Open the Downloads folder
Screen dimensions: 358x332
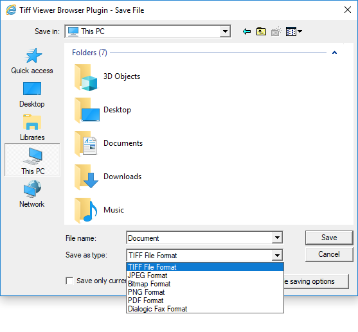click(x=108, y=177)
